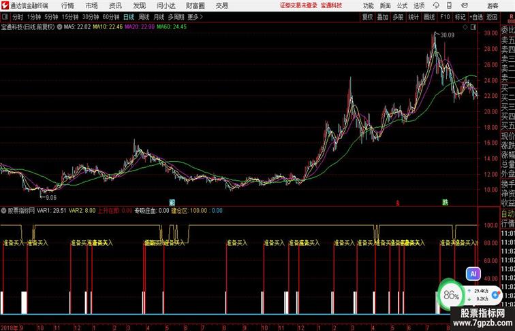Click the 游客 user account label

coord(493,5)
